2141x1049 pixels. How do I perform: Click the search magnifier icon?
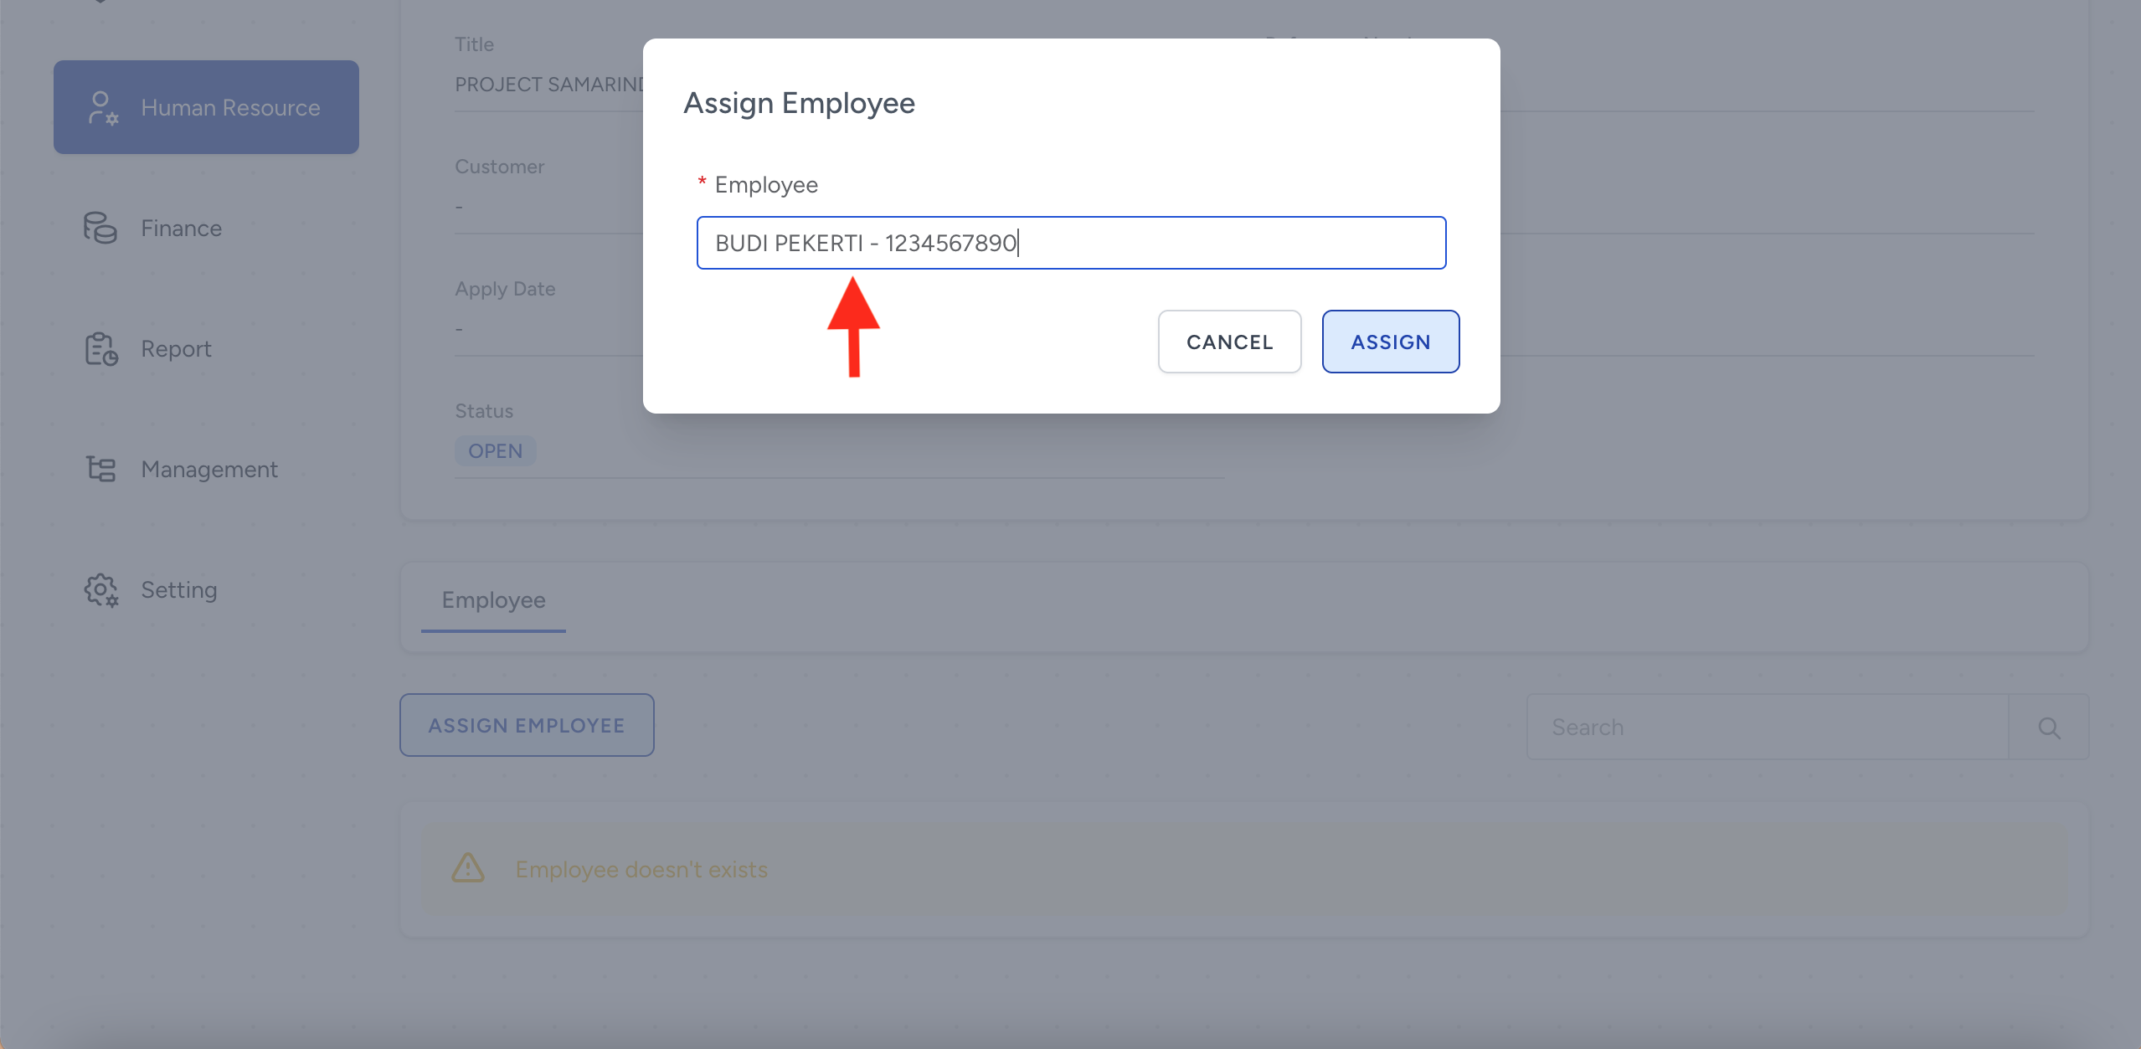[x=2049, y=728]
